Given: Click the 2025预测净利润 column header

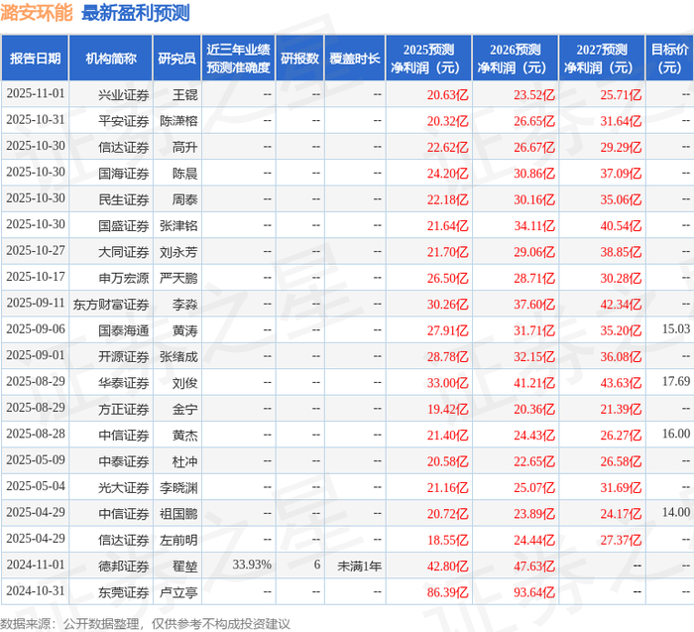Looking at the screenshot, I should tap(429, 59).
